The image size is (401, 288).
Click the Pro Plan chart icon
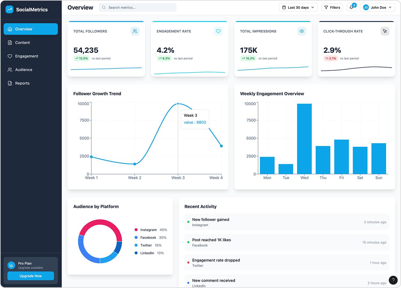point(11,265)
